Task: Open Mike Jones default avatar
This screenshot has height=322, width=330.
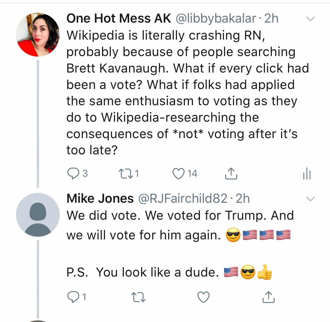Action: 38,215
